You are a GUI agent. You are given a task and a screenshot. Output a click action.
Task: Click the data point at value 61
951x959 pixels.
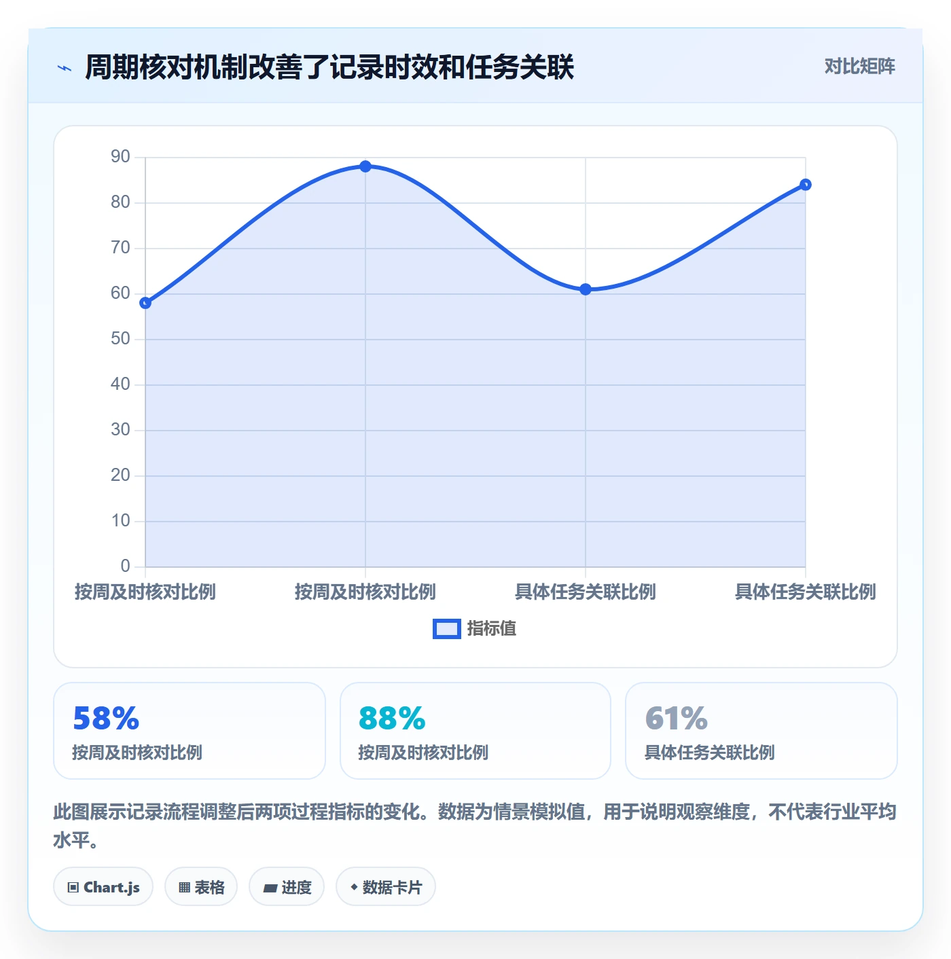(586, 289)
